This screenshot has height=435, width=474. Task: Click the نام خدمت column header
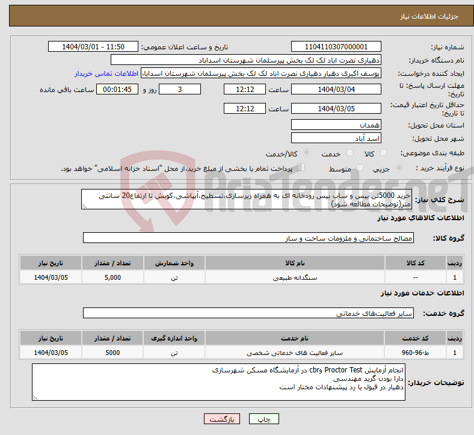[294, 338]
